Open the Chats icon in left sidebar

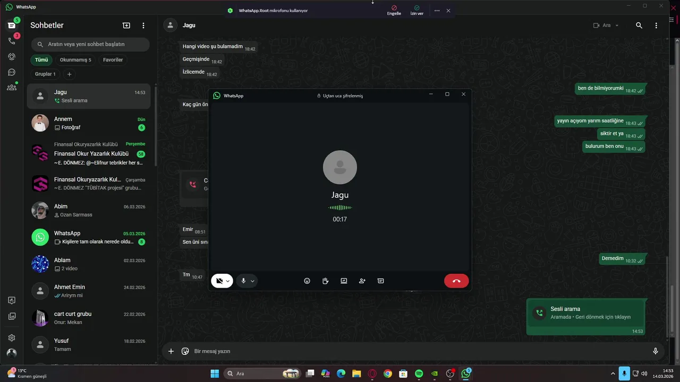pos(12,25)
